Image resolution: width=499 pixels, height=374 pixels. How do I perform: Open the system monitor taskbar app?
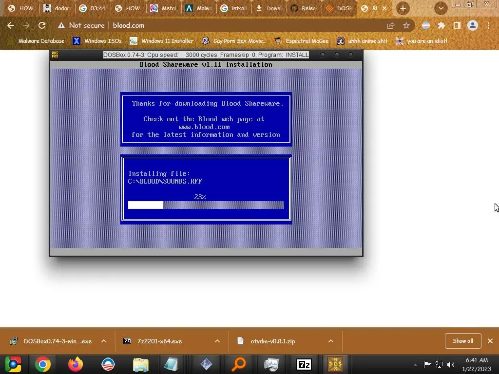tap(271, 364)
